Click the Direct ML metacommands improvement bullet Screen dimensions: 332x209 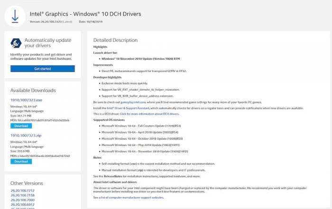click(x=144, y=71)
